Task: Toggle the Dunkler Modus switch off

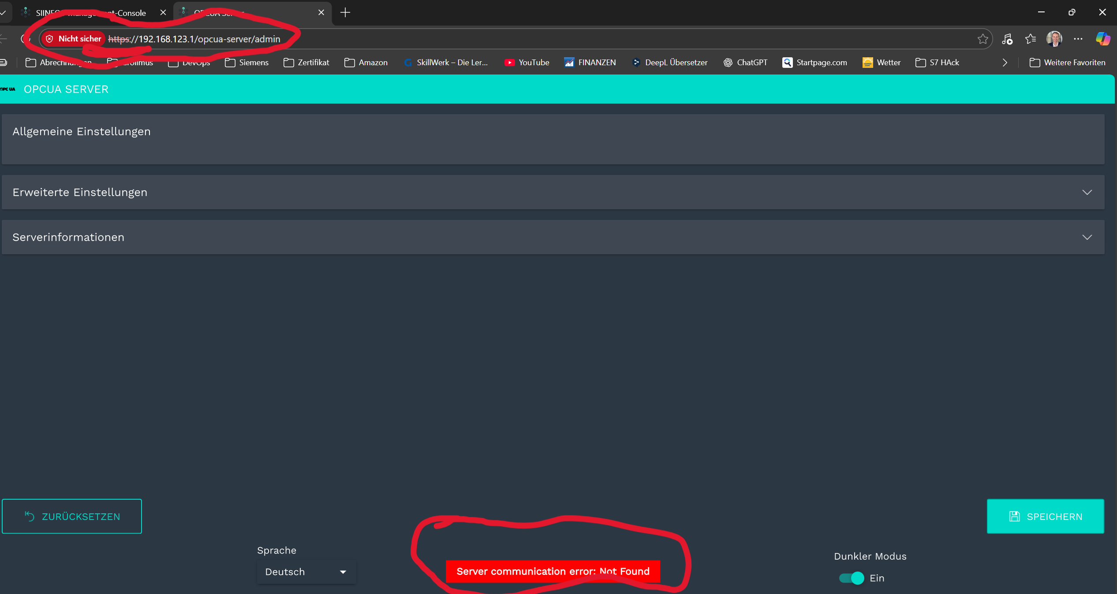Action: point(851,578)
